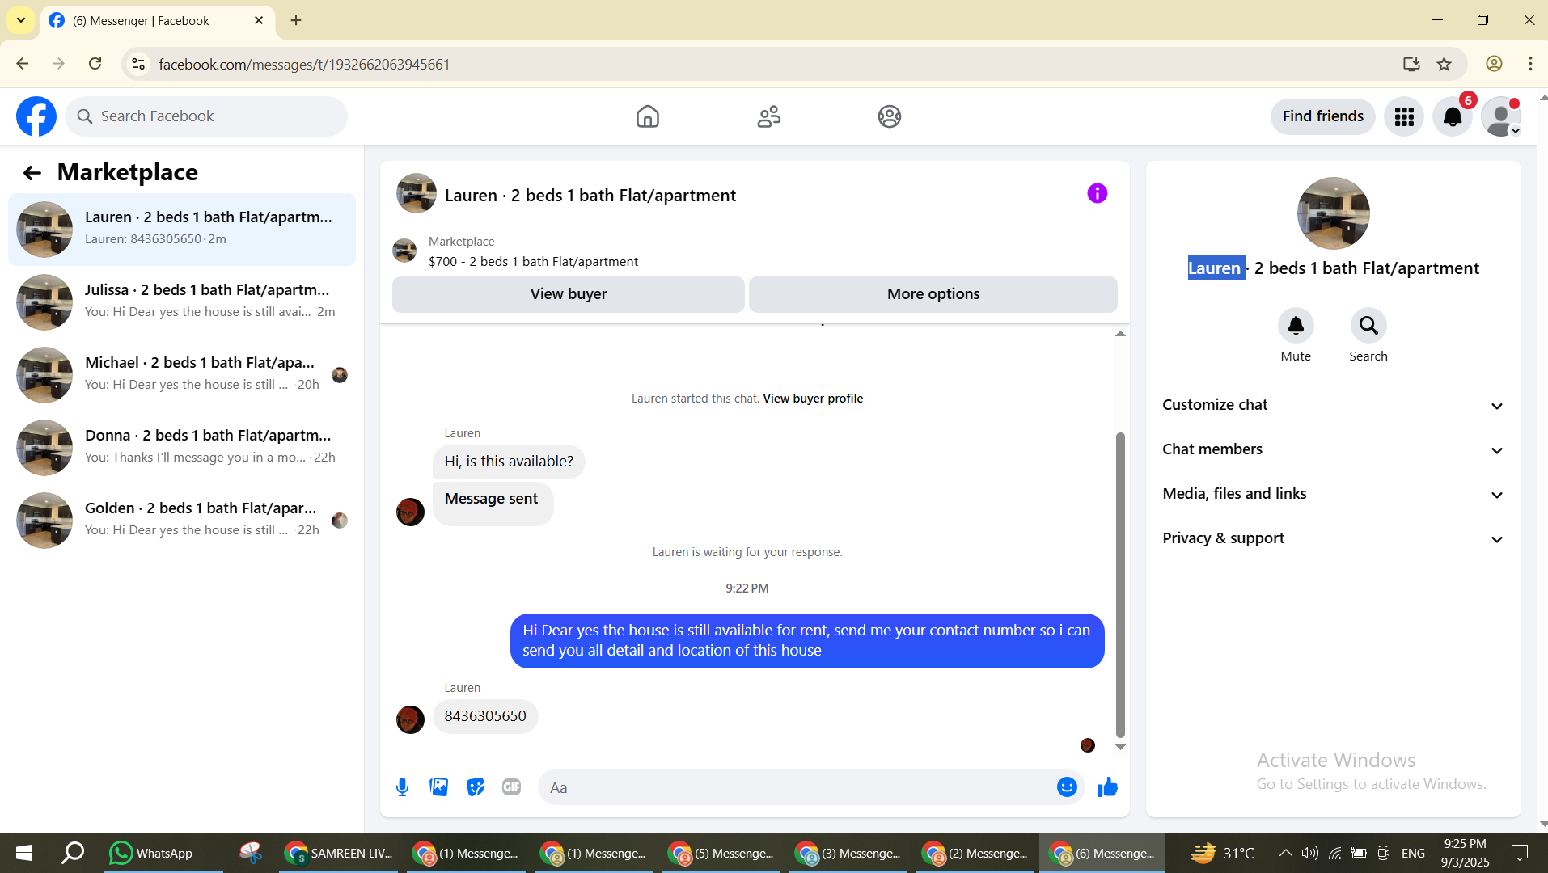Open the taskbar clock showing 9:25 PM

coord(1465,853)
